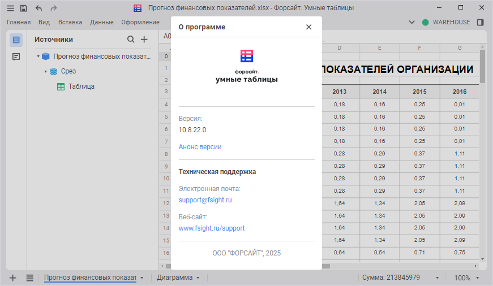
Task: Open the www.fsight.ru/support link
Action: (212, 228)
